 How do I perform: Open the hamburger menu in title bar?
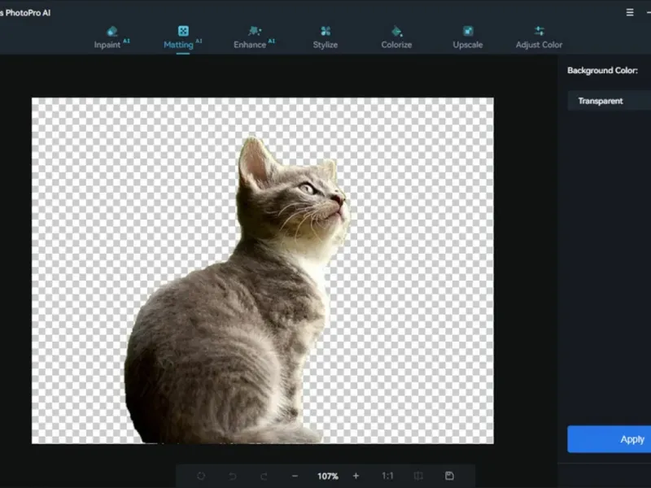pos(630,12)
